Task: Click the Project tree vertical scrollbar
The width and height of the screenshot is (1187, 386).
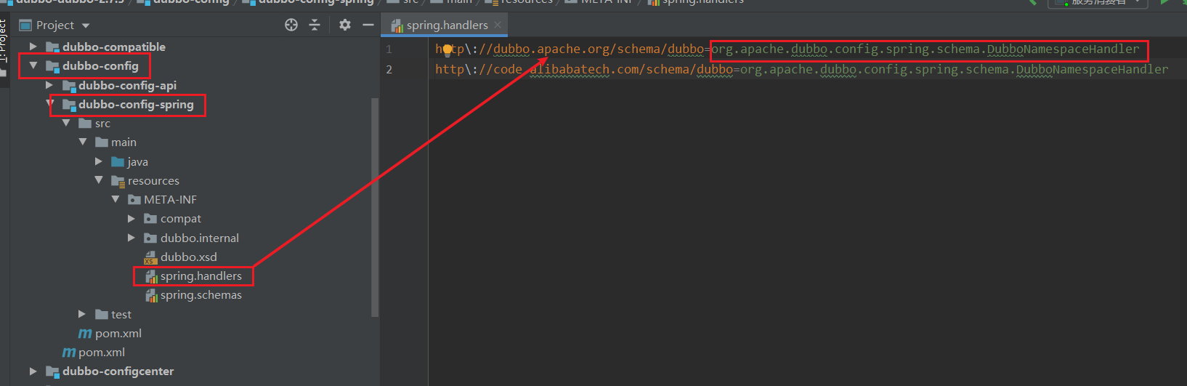Action: tap(375, 207)
